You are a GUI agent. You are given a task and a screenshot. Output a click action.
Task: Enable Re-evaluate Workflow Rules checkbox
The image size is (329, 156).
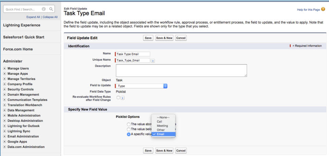click(x=118, y=98)
